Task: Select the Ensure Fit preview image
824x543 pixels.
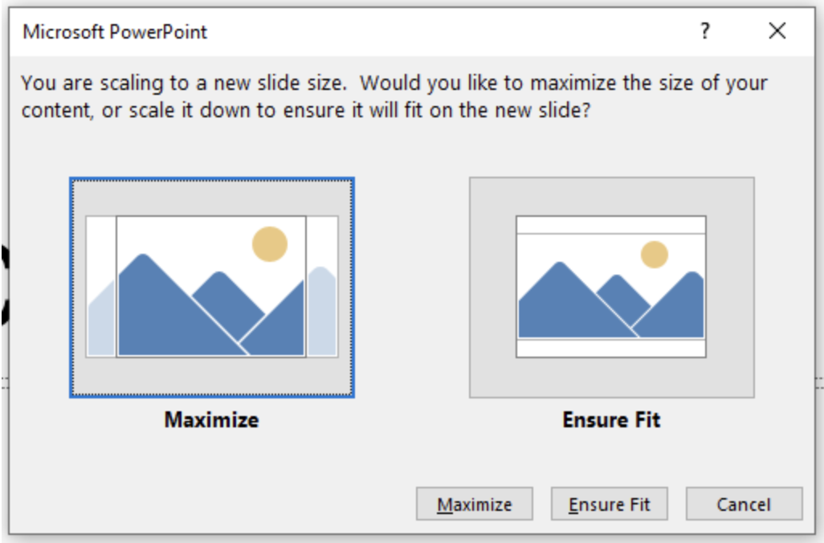Action: pos(611,287)
